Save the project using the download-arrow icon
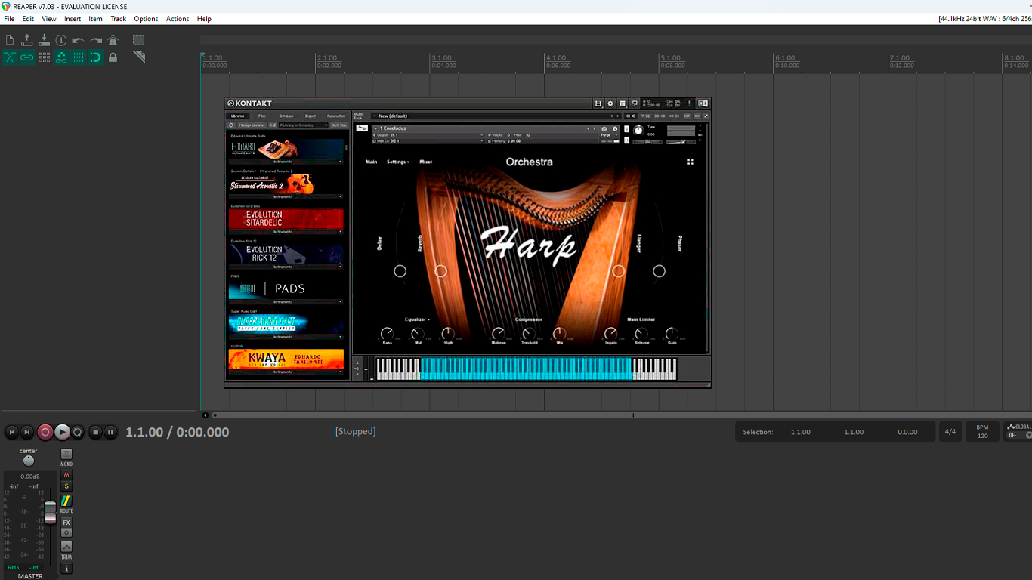The width and height of the screenshot is (1032, 580). coord(44,40)
